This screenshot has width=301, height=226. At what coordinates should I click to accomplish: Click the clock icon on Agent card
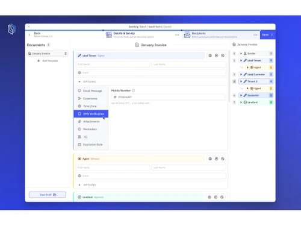(216, 159)
